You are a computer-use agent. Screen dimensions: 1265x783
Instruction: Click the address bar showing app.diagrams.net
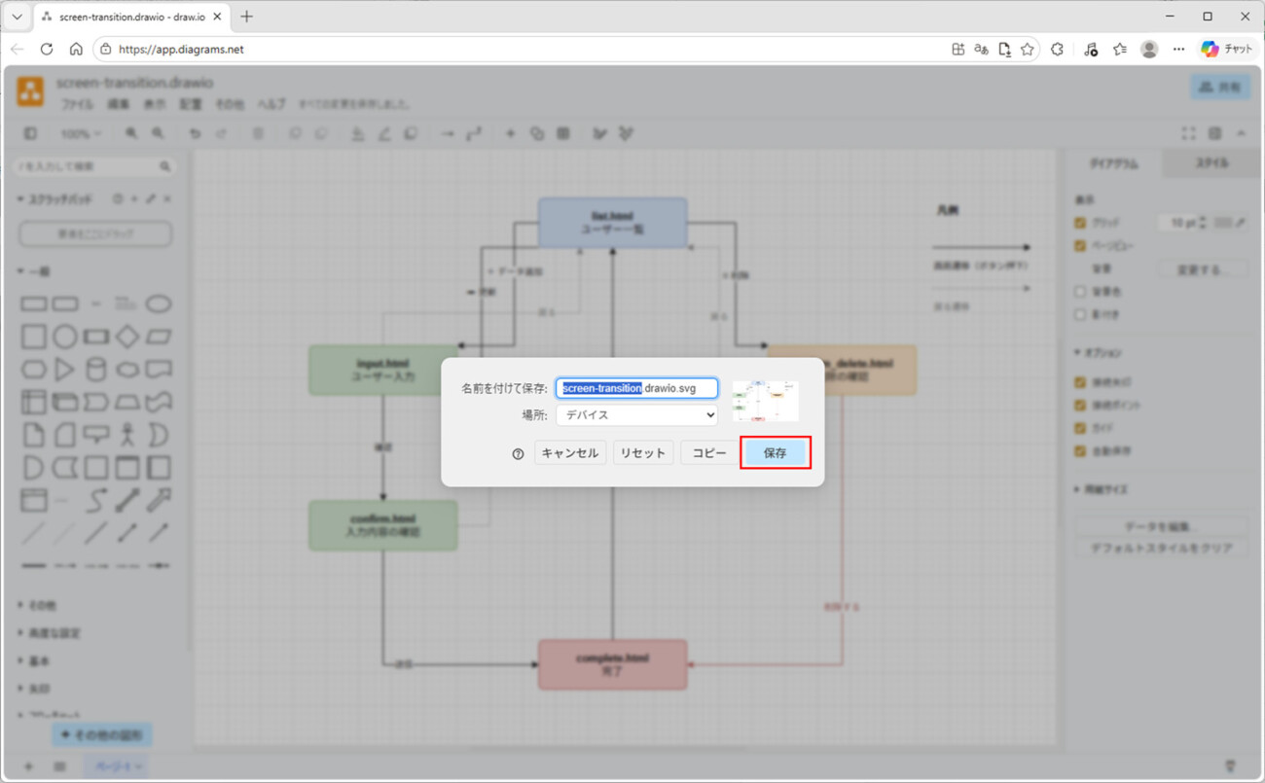(525, 50)
